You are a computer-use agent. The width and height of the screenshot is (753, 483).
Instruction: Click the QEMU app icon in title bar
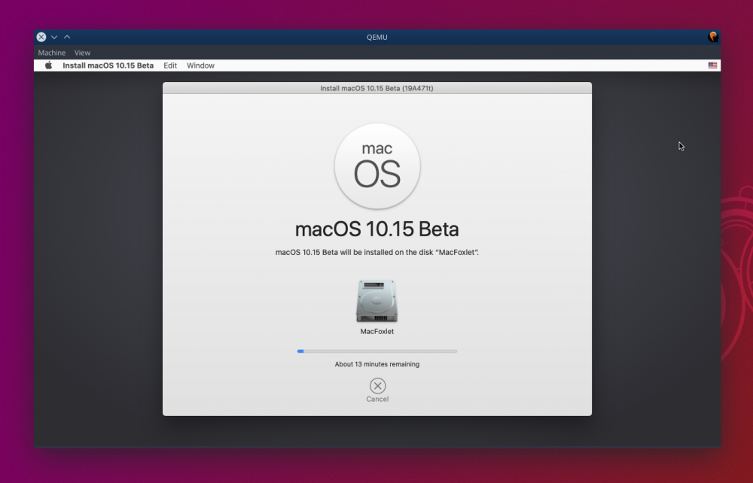pyautogui.click(x=713, y=37)
